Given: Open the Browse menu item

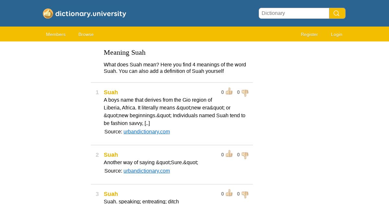Looking at the screenshot, I should (x=86, y=34).
